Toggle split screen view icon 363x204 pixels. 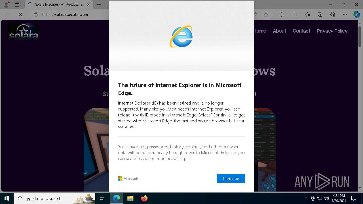(295, 14)
